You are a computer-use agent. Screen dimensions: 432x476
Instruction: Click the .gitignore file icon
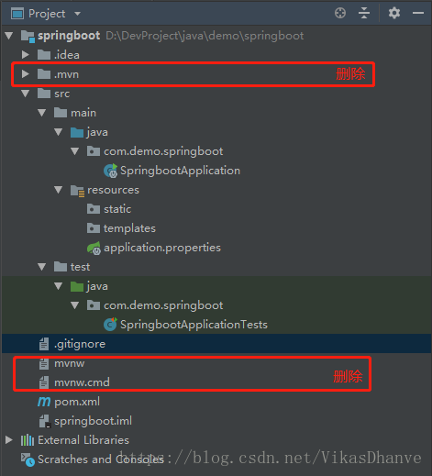(44, 344)
